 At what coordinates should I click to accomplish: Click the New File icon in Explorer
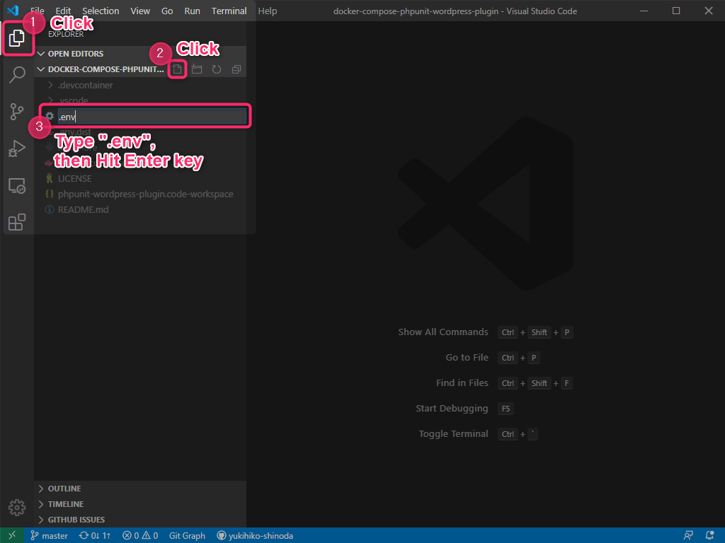pyautogui.click(x=176, y=69)
